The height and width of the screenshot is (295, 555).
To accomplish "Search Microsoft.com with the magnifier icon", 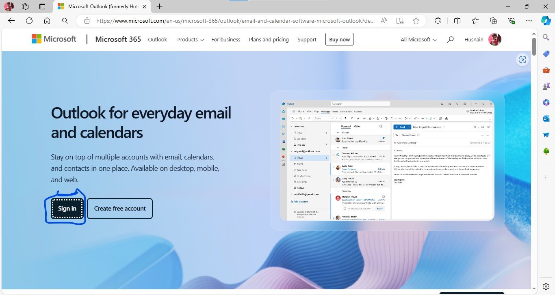I will tap(450, 39).
